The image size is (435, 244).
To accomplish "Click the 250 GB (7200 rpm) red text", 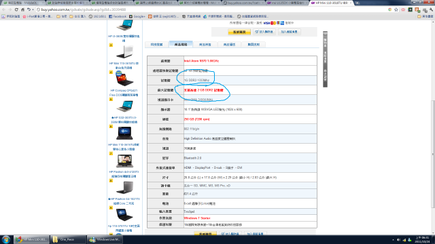I will 196,119.
